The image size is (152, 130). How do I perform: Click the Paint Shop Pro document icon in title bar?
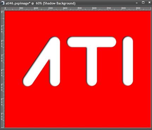coord(2,3)
